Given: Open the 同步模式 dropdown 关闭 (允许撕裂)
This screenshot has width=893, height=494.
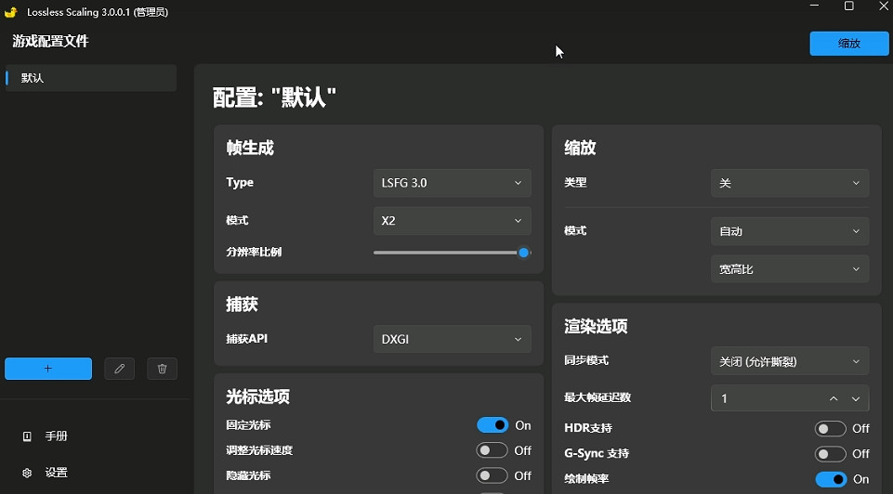Looking at the screenshot, I should pos(790,361).
